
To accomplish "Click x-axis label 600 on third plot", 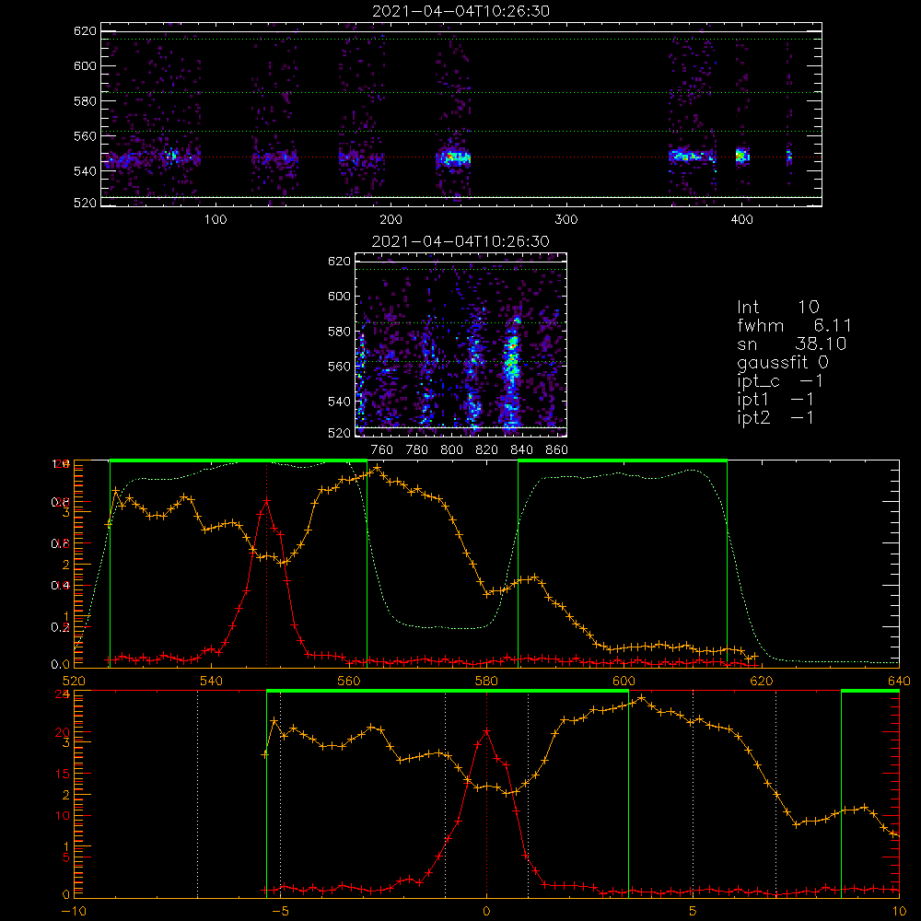I will click(x=624, y=682).
